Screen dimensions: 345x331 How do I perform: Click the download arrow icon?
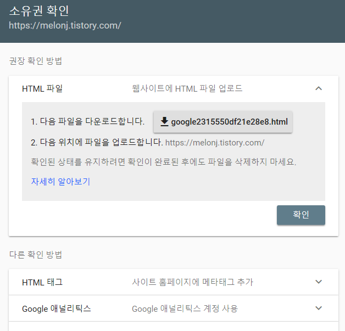coord(164,121)
